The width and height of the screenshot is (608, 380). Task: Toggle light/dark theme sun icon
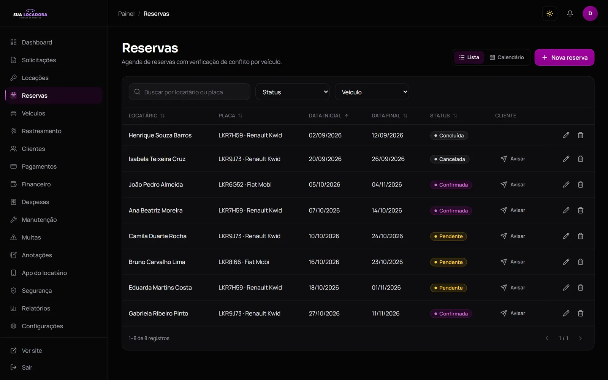(549, 14)
